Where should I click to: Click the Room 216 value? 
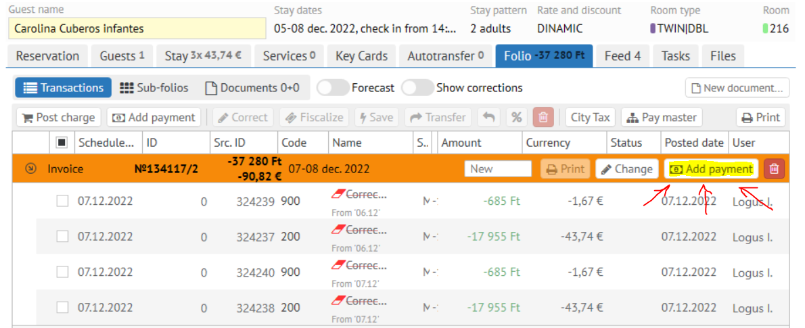point(776,29)
